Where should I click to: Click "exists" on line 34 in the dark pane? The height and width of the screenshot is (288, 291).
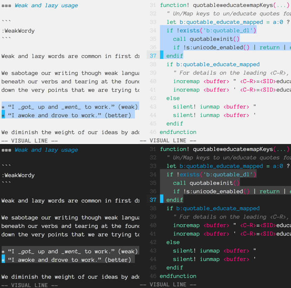(x=188, y=174)
